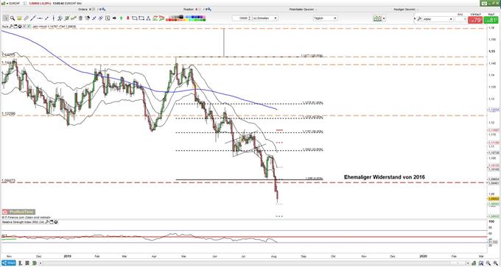The image size is (501, 267).
Task: Pick the trend line drawing tool
Action: click(33, 18)
